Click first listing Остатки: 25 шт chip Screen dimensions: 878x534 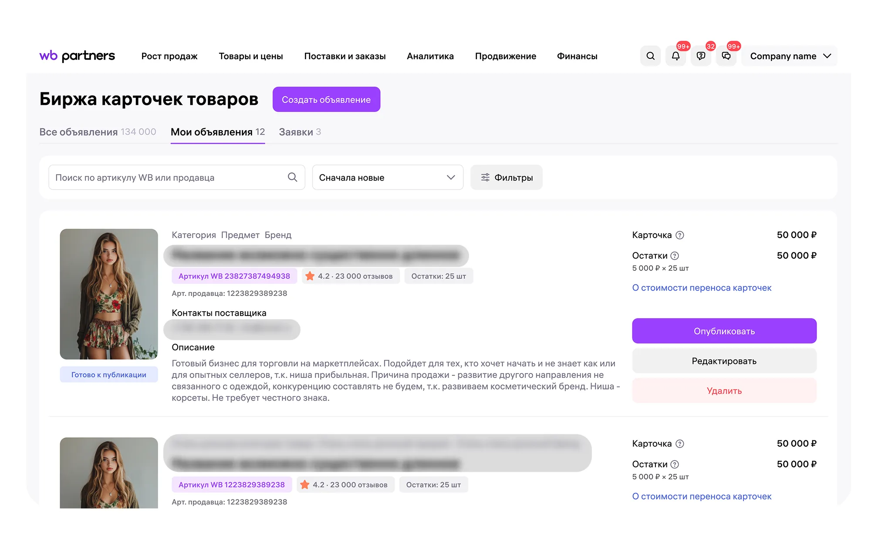(439, 276)
